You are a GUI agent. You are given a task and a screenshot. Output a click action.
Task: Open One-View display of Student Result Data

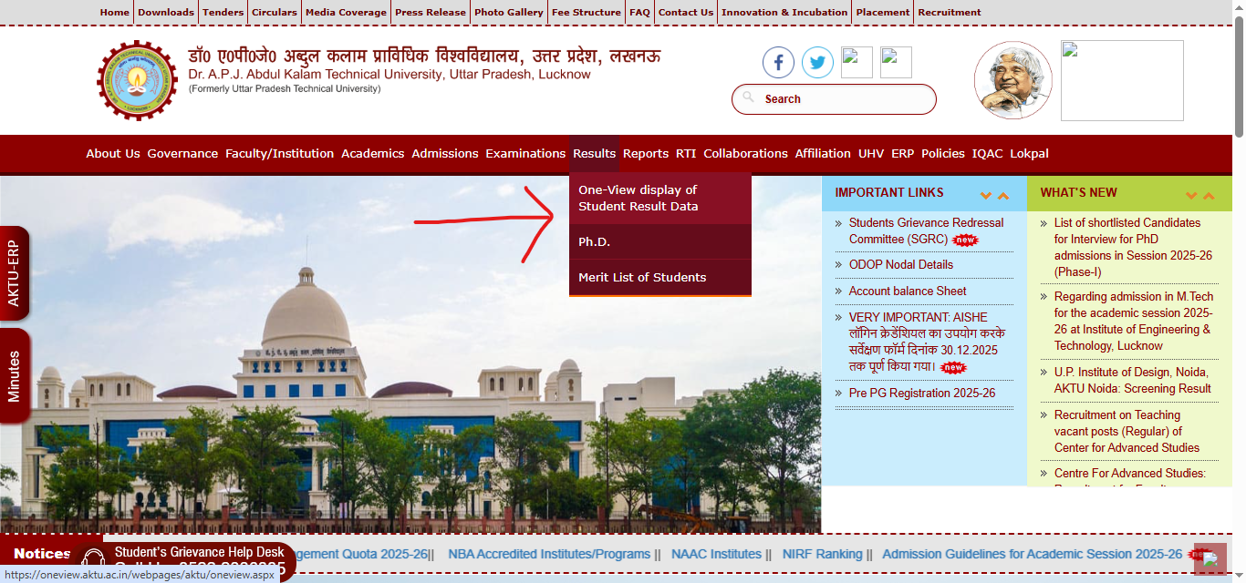coord(637,198)
